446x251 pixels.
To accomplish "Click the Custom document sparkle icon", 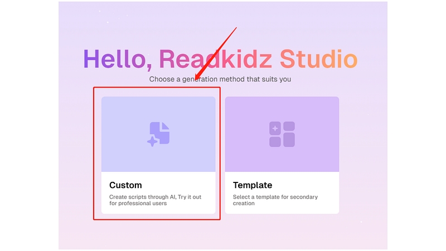I will (x=159, y=134).
